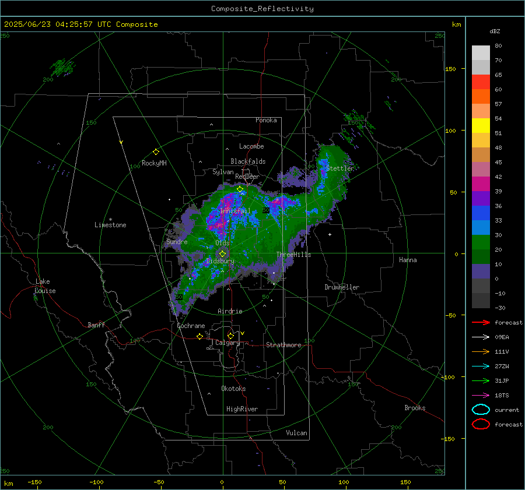Select the yellow diamond marker near RockyMH
The width and height of the screenshot is (525, 490).
click(156, 152)
